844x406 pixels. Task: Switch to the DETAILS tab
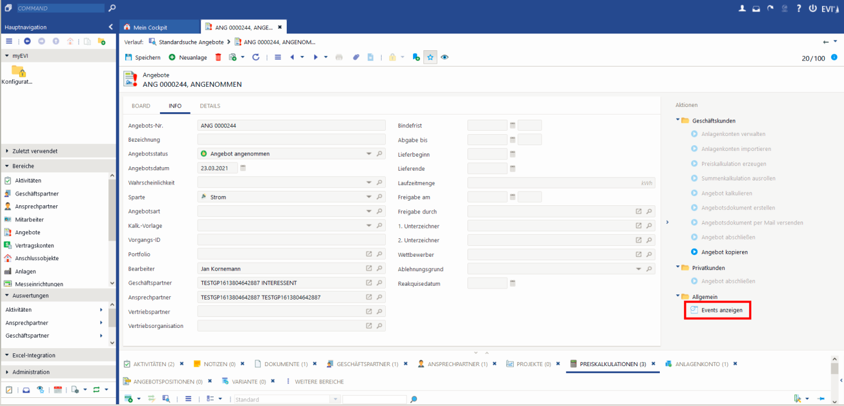210,106
